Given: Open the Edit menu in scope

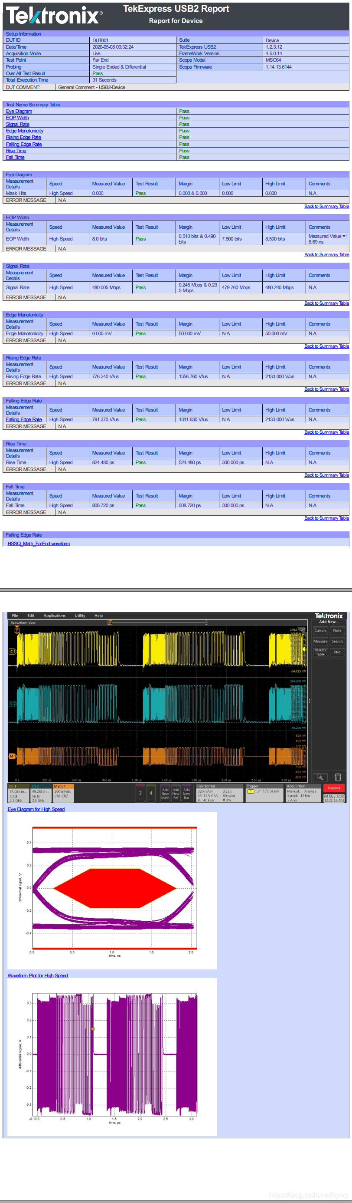Looking at the screenshot, I should pos(31,616).
